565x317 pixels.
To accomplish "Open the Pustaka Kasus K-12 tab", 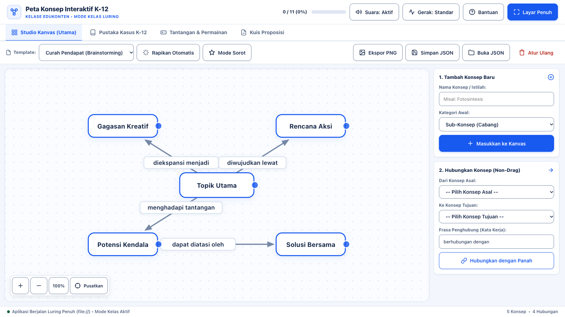I will (x=118, y=32).
